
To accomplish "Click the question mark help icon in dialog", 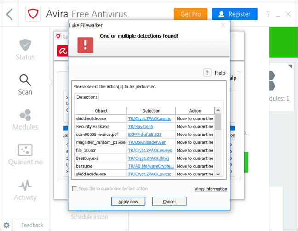I will click(207, 73).
